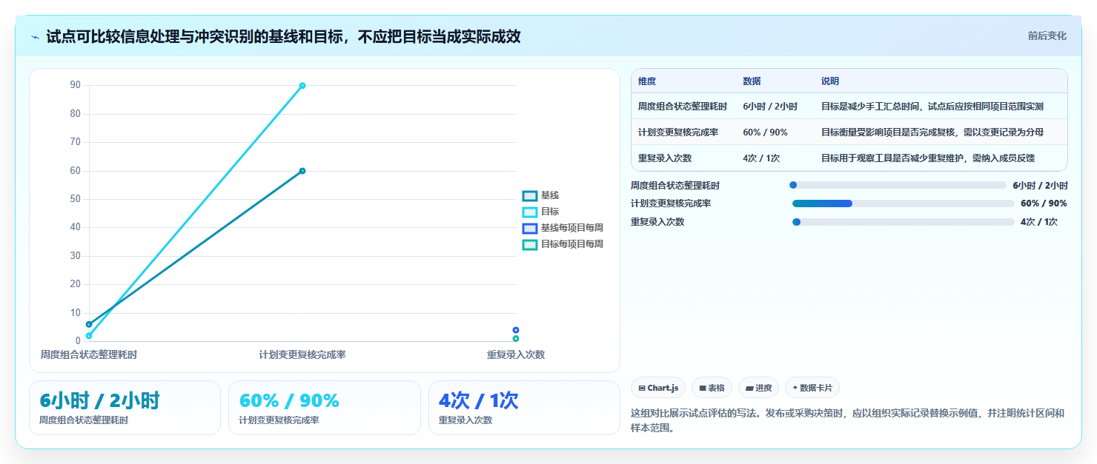Click the footer note starting 这组对比展示试点评估

847,420
